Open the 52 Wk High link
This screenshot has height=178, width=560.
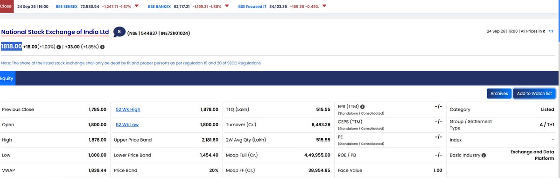(x=128, y=110)
